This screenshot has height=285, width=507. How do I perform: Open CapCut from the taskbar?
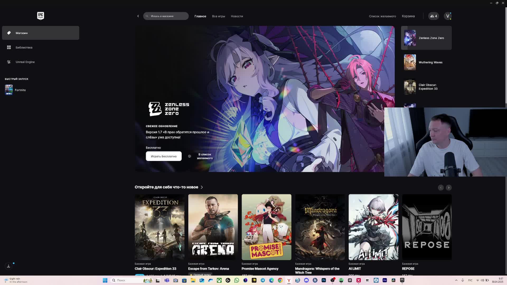pos(367,280)
